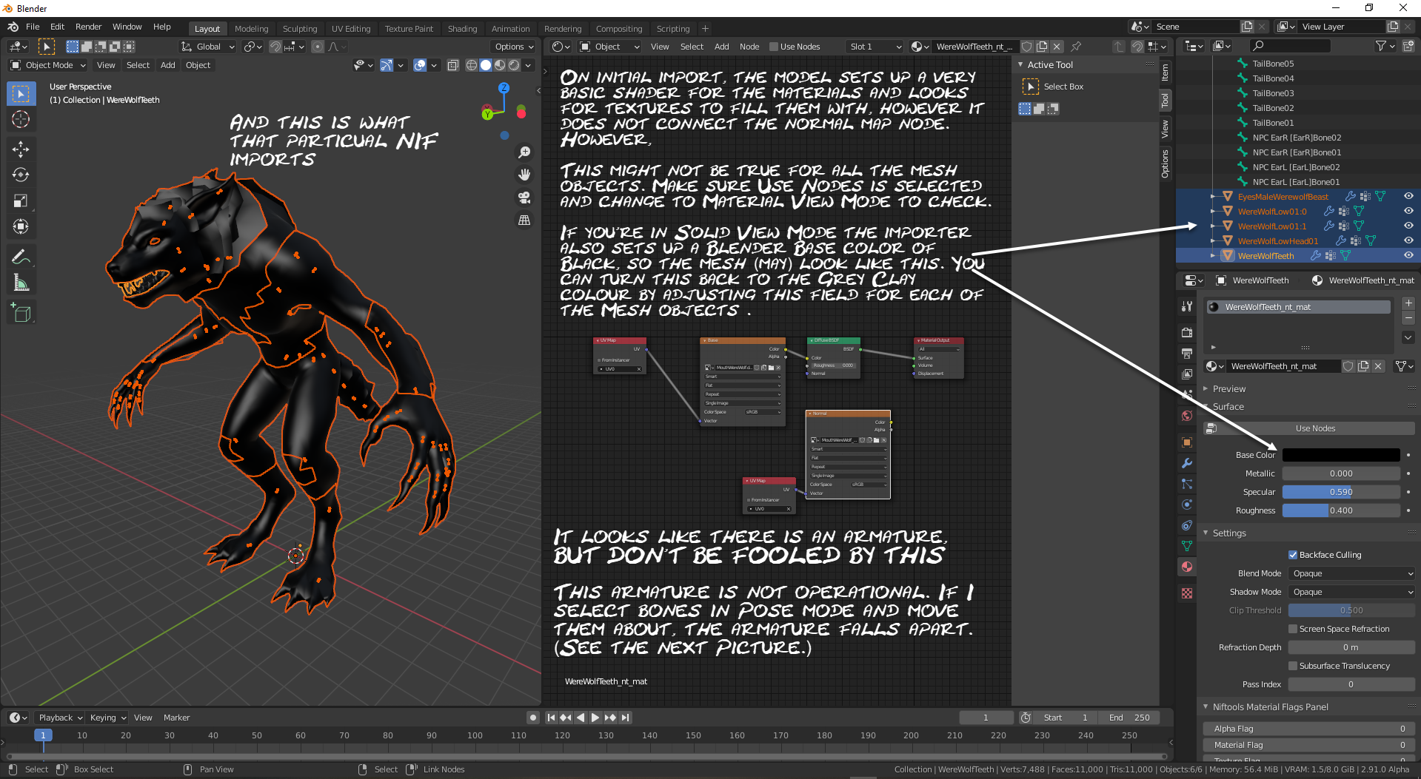Viewport: 1421px width, 779px height.
Task: Select the Scale tool
Action: (21, 200)
